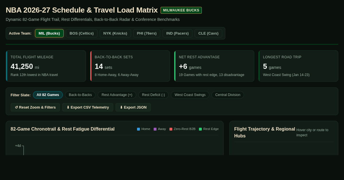This screenshot has width=344, height=180.
Task: Click the subtitle under the page title
Action: [93, 19]
